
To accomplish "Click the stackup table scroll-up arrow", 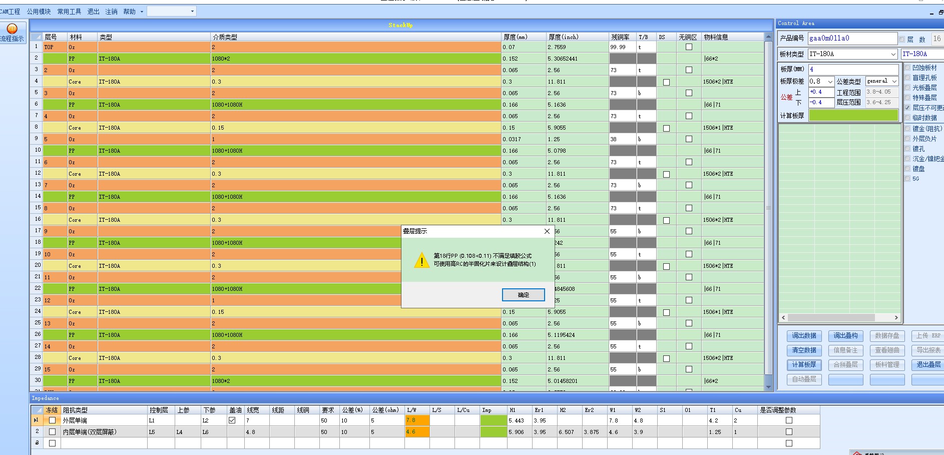I will (x=769, y=37).
